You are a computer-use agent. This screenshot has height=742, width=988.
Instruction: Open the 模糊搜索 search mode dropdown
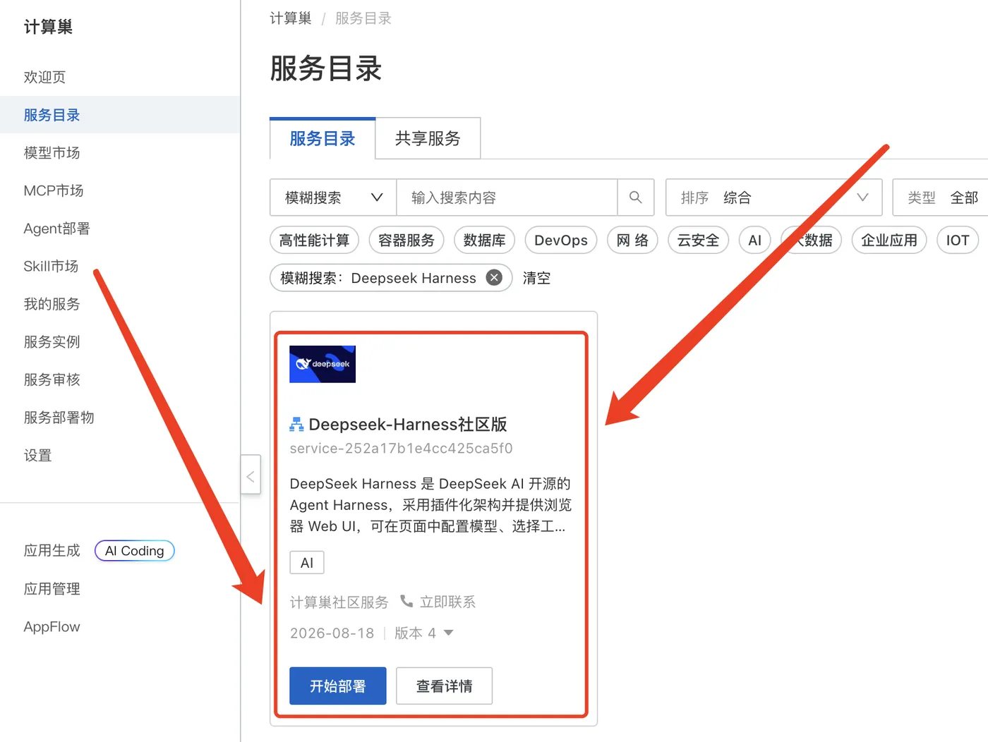(x=333, y=197)
